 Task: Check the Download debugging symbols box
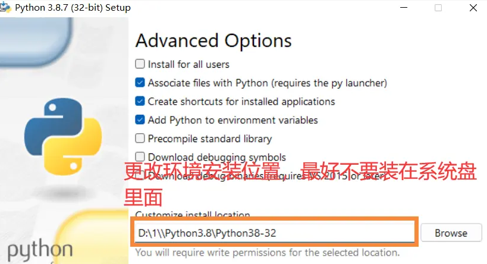point(140,156)
